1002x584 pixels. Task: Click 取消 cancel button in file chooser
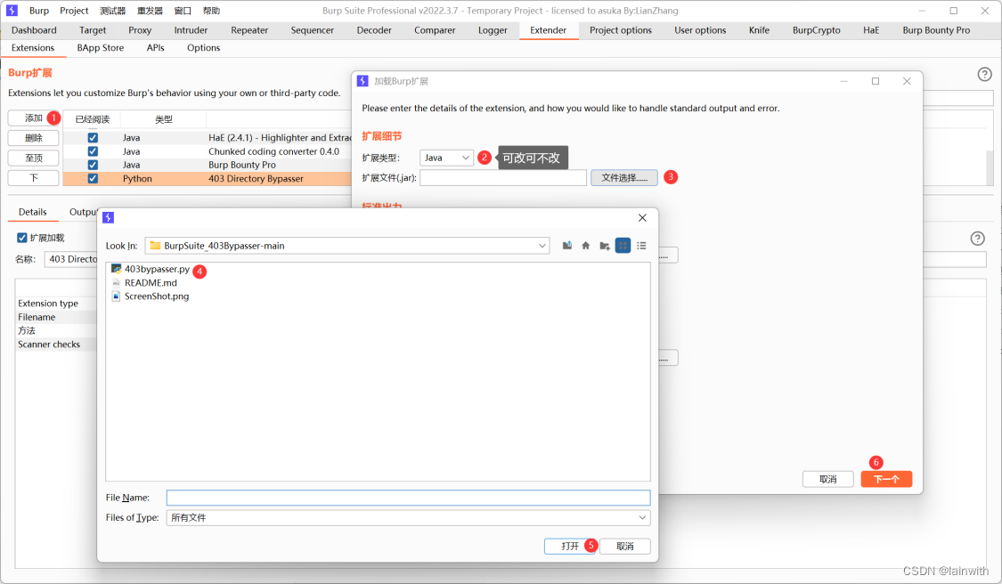[625, 547]
